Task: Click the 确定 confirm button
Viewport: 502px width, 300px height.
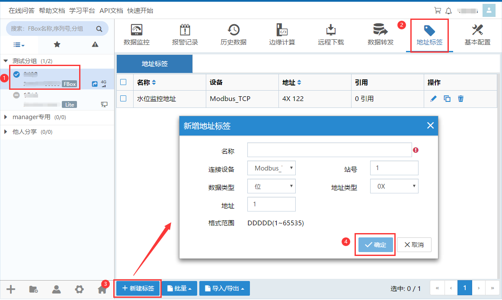Action: [375, 245]
